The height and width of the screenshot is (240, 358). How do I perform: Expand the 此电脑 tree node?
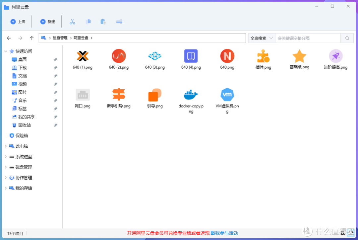point(5,146)
